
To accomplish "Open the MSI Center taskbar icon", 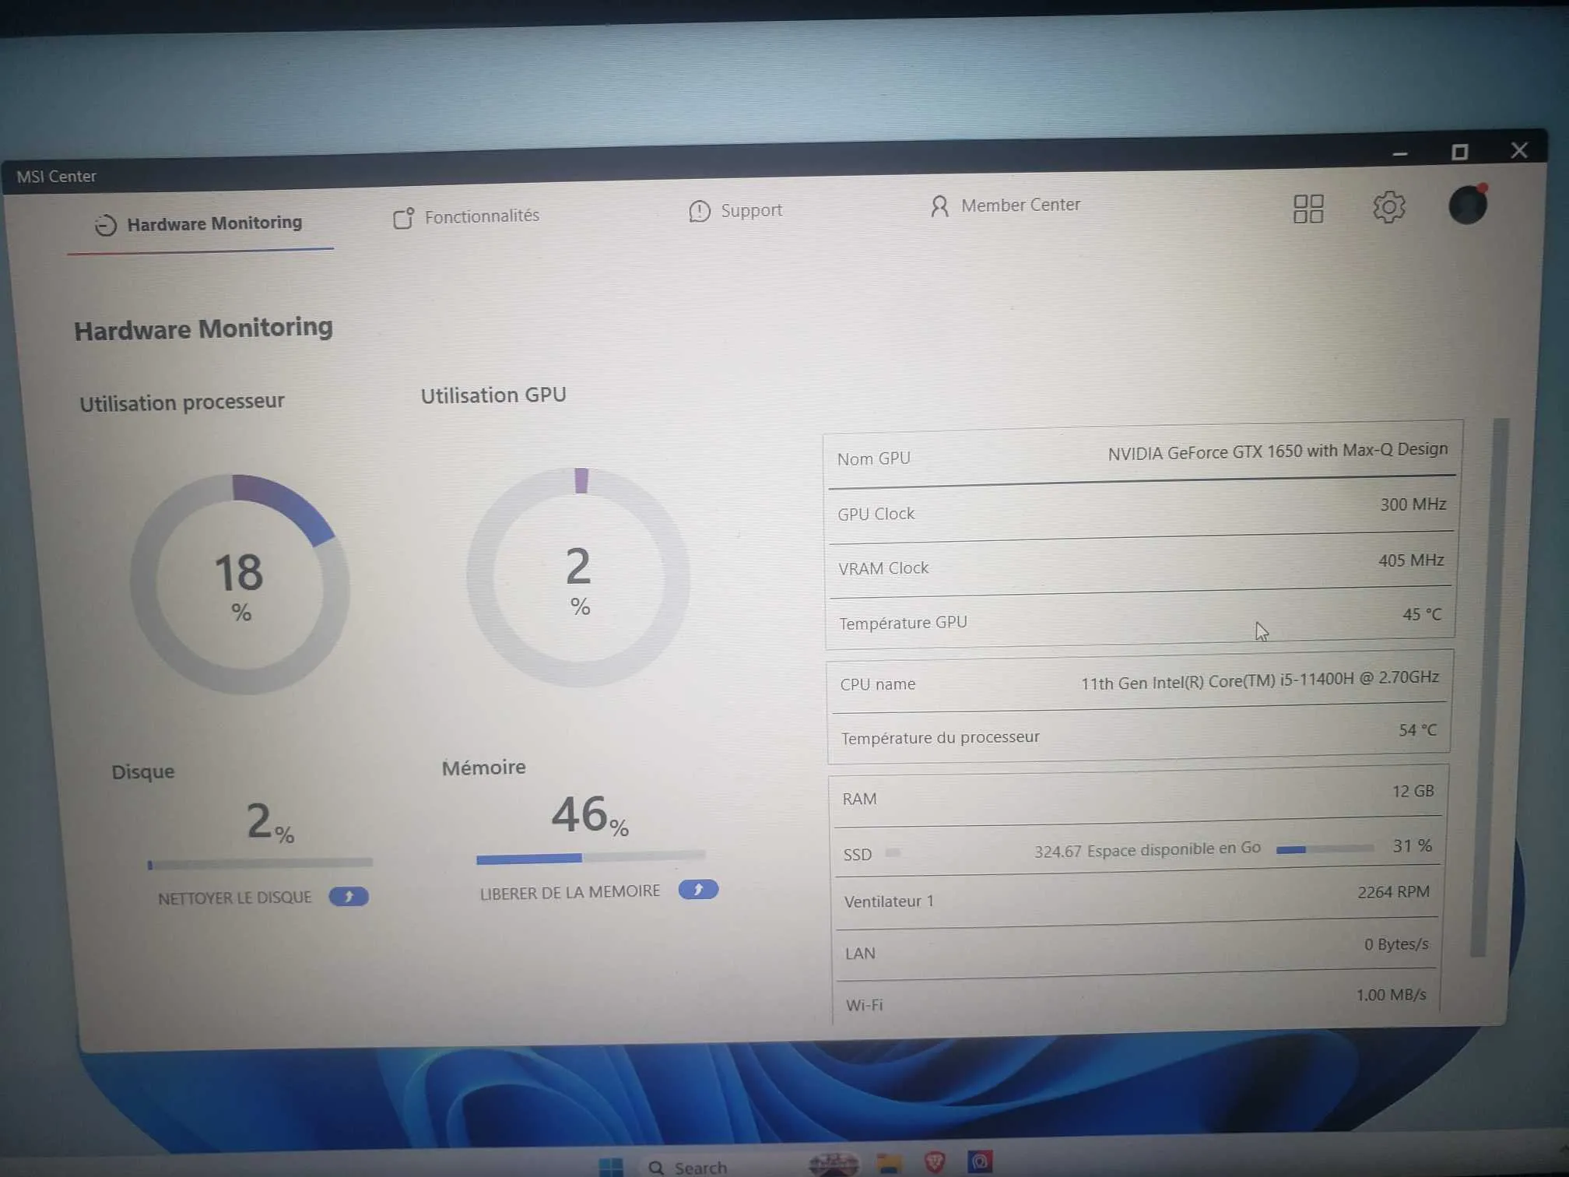I will pos(980,1161).
